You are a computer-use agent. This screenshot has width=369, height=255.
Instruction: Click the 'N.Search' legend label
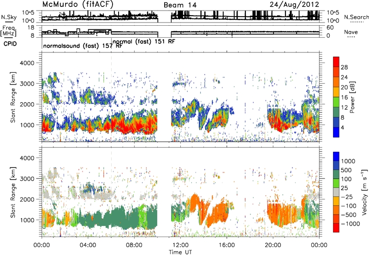tap(356, 17)
